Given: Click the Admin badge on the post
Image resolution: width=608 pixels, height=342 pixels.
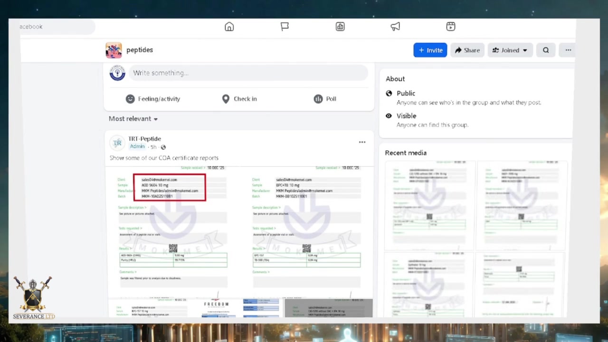Looking at the screenshot, I should pos(137,147).
